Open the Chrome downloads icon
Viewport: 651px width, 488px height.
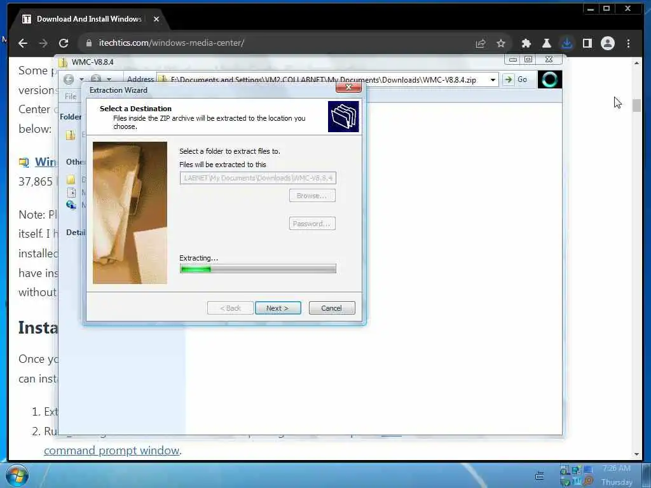566,43
